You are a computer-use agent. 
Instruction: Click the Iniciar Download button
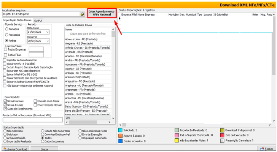coord(15,149)
